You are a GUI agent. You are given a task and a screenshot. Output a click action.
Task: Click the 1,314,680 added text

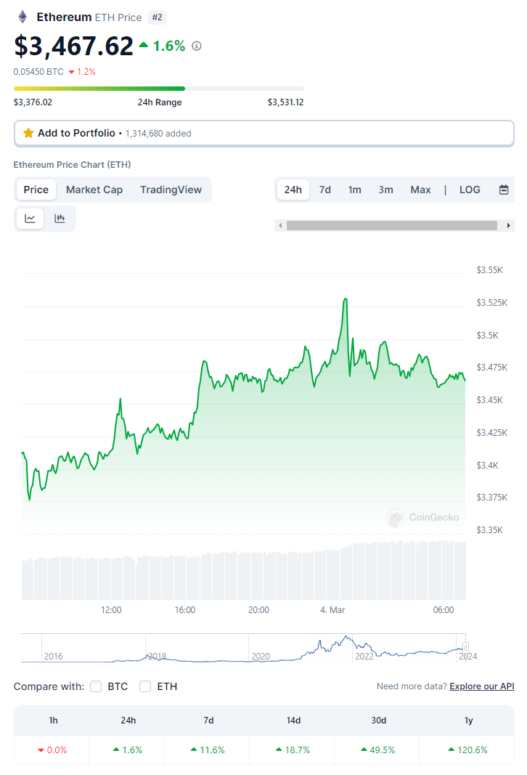[x=158, y=134]
